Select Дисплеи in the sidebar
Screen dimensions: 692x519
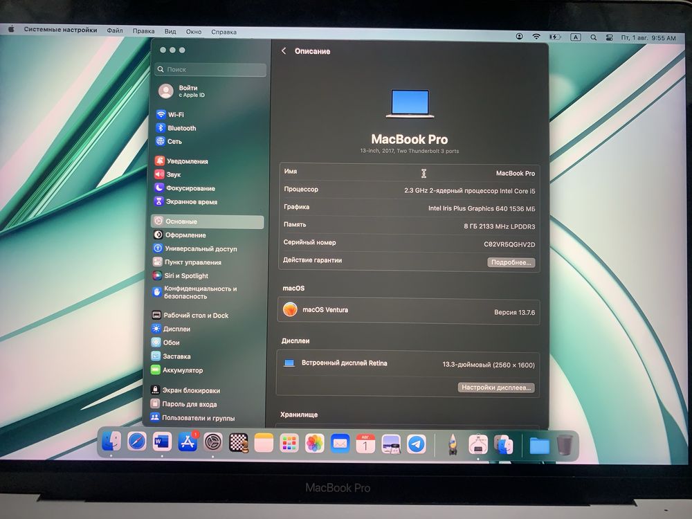pyautogui.click(x=171, y=329)
